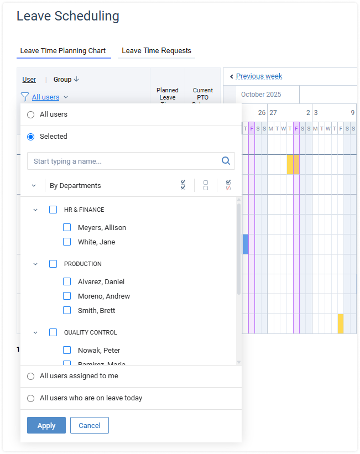Image resolution: width=360 pixels, height=454 pixels.
Task: Switch to the Leave Time Requests tab
Action: (x=156, y=51)
